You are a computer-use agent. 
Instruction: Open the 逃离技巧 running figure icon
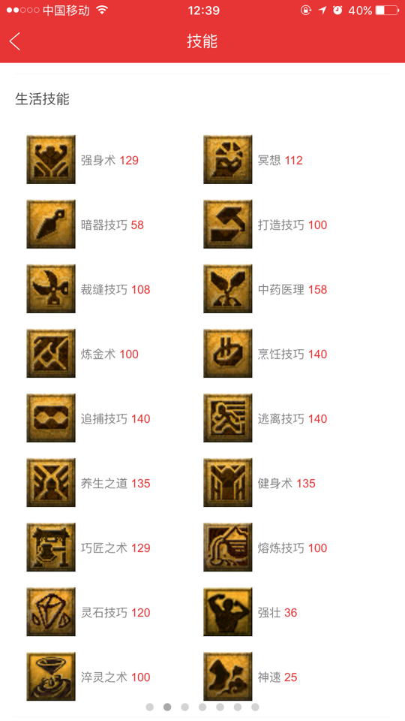coord(228,418)
